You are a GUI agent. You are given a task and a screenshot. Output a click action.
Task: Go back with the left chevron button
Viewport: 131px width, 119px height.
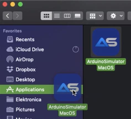[7, 16]
